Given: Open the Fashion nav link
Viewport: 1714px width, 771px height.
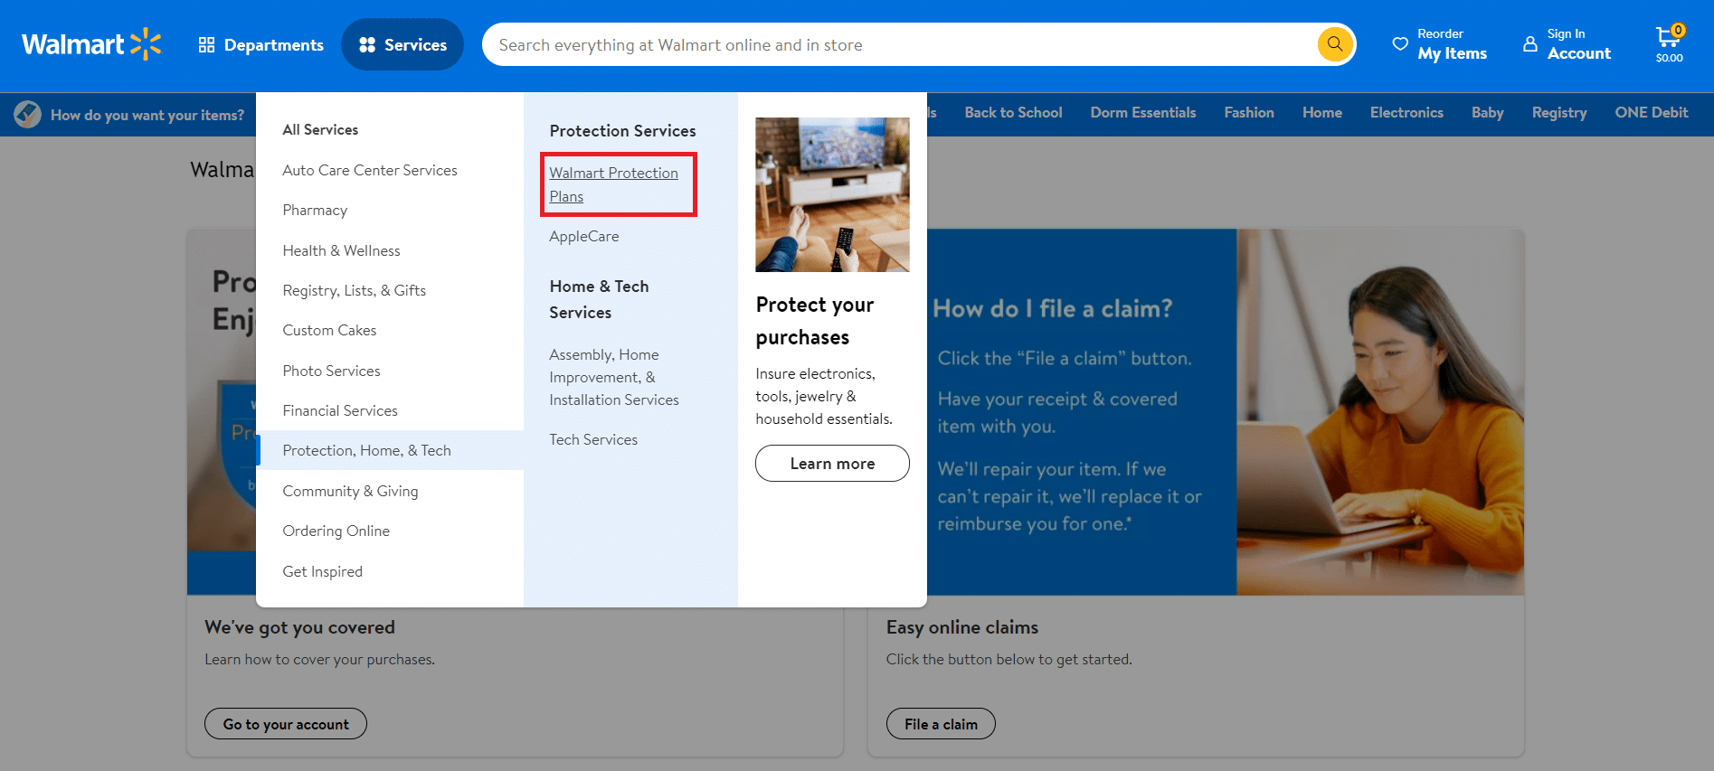Looking at the screenshot, I should coord(1249,112).
